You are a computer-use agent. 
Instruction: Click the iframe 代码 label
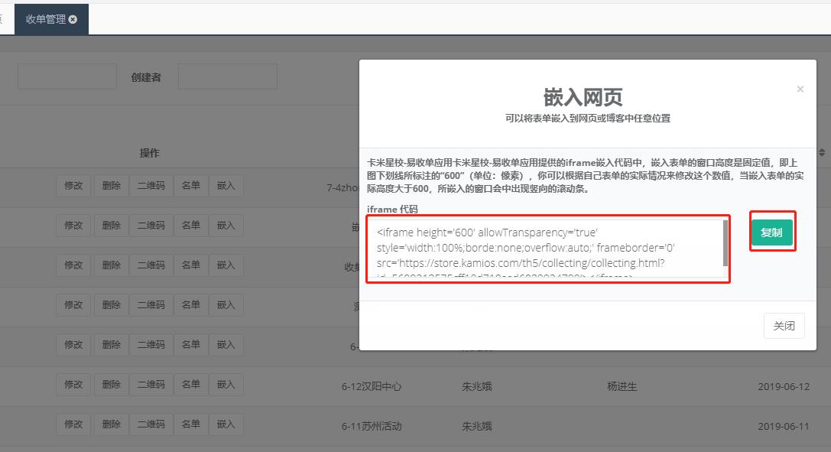point(392,210)
